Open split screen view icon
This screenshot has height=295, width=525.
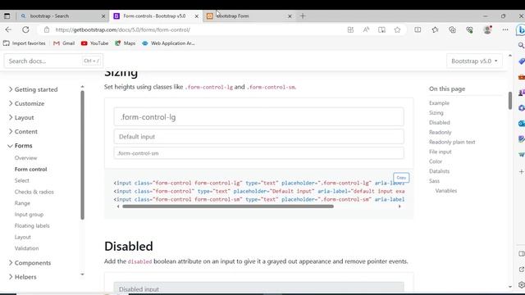click(x=418, y=29)
